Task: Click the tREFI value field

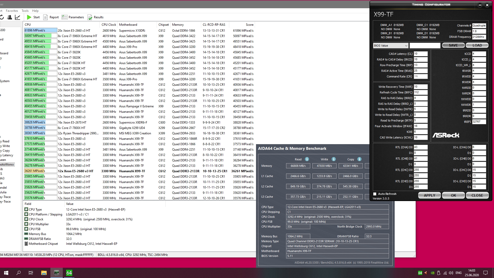Action: (x=479, y=122)
